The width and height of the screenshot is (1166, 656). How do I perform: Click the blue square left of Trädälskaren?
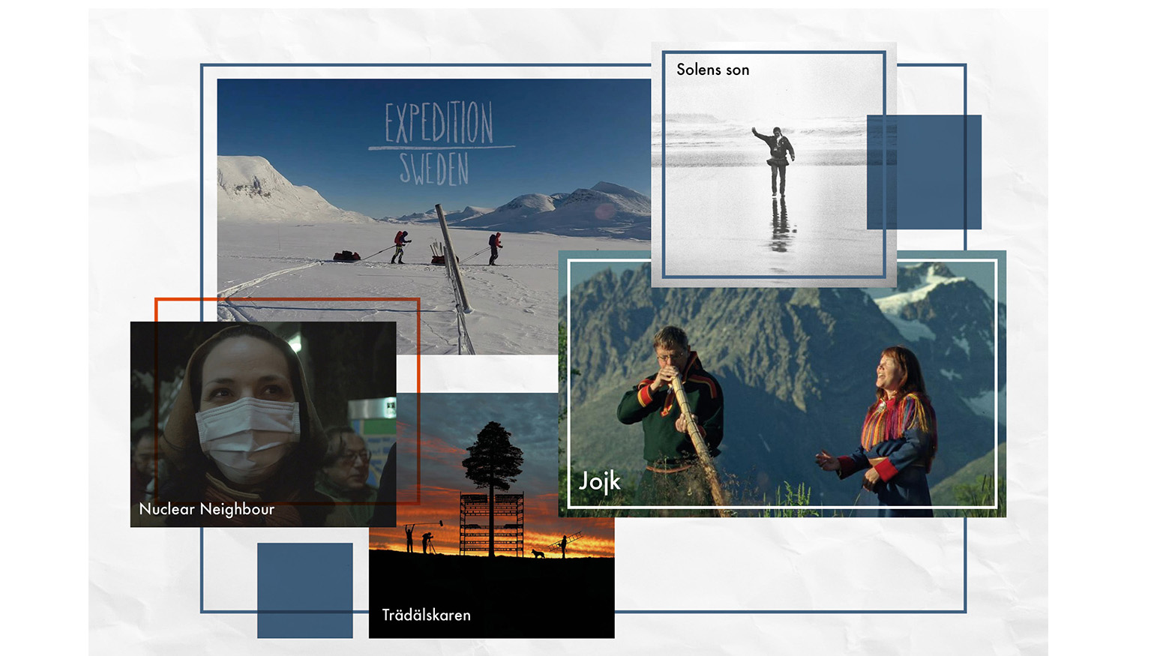[x=304, y=590]
